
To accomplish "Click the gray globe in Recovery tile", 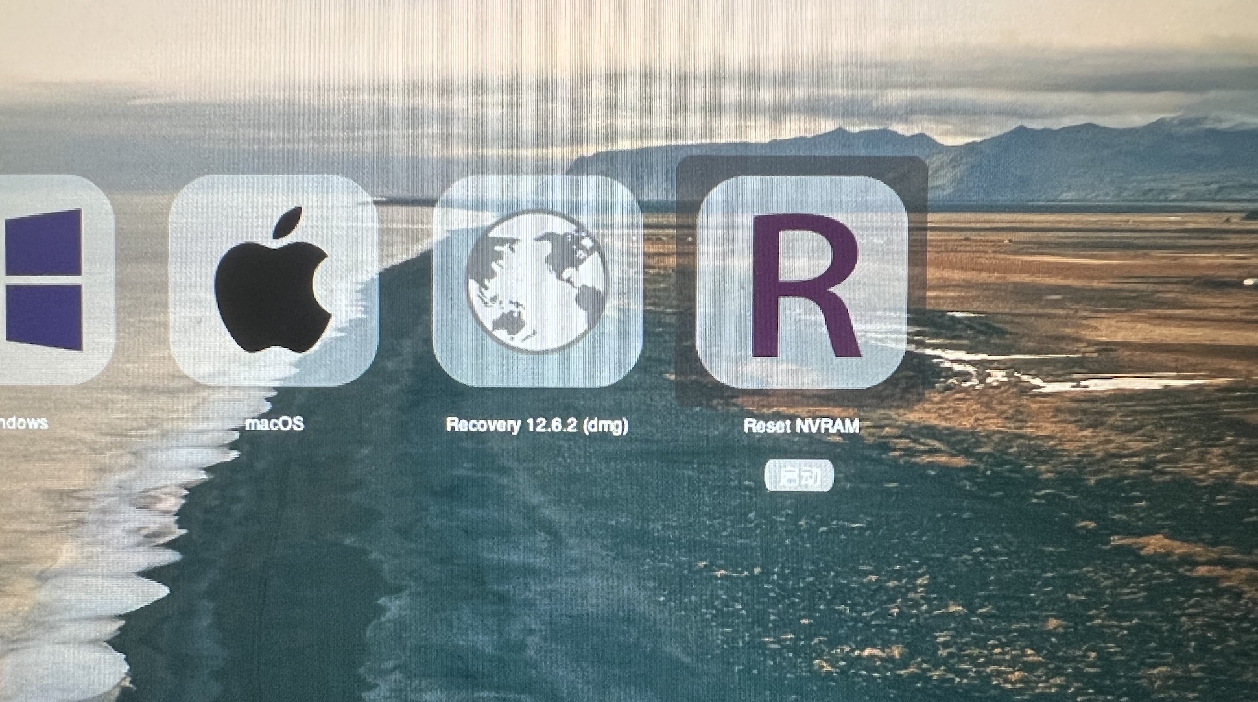I will 537,280.
